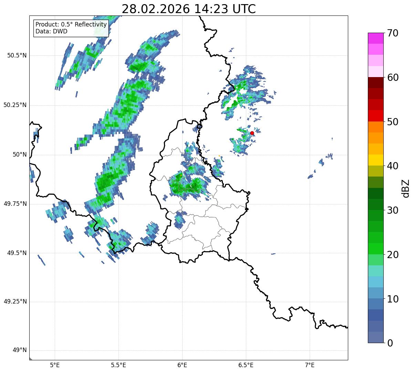Click the colorbar 0 tick label

(x=390, y=343)
